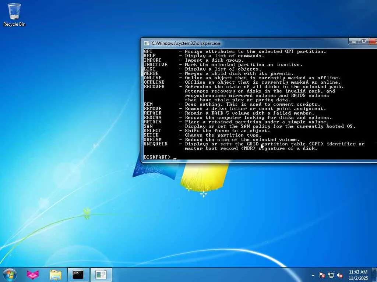
Task: Click the diskpart window title bar icon
Action: (x=147, y=43)
